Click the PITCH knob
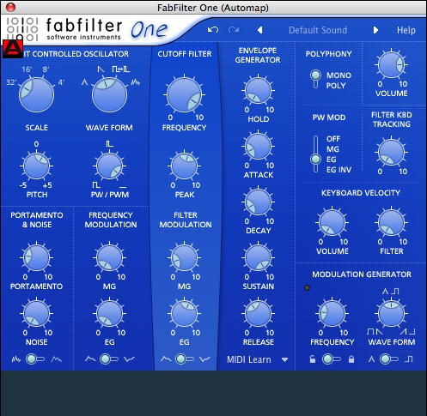This screenshot has height=416, width=427. (x=36, y=166)
